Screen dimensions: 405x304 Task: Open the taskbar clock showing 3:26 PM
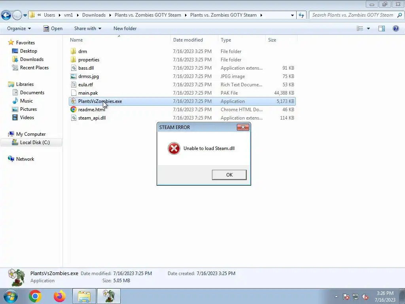pyautogui.click(x=385, y=296)
